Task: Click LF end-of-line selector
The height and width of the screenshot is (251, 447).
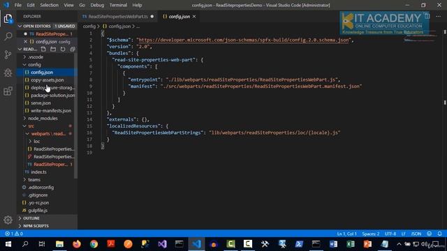Action: tap(404, 234)
